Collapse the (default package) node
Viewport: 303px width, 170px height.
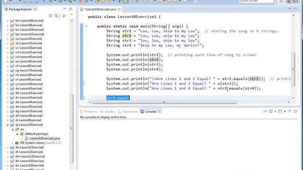18,134
